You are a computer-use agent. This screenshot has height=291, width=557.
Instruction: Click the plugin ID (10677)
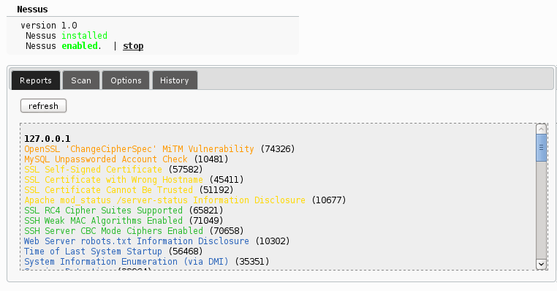click(329, 200)
